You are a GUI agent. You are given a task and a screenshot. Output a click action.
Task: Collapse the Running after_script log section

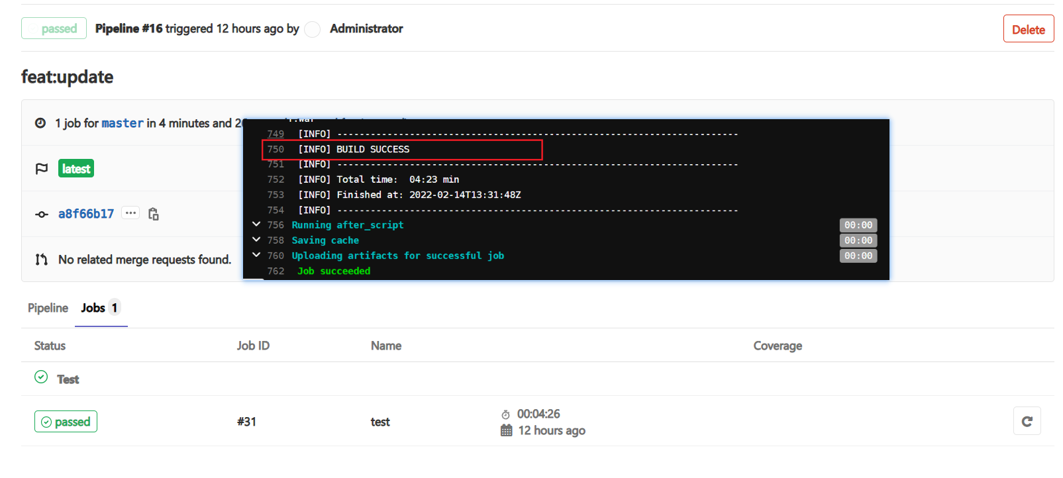256,224
